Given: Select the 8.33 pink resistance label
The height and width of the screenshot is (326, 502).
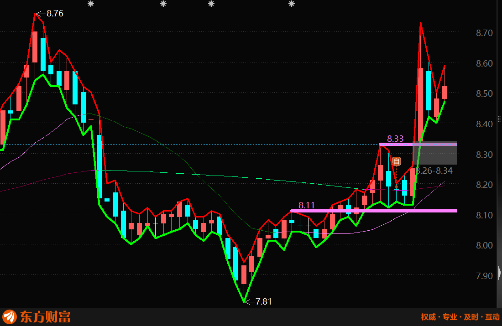Looking at the screenshot, I should pyautogui.click(x=395, y=139).
